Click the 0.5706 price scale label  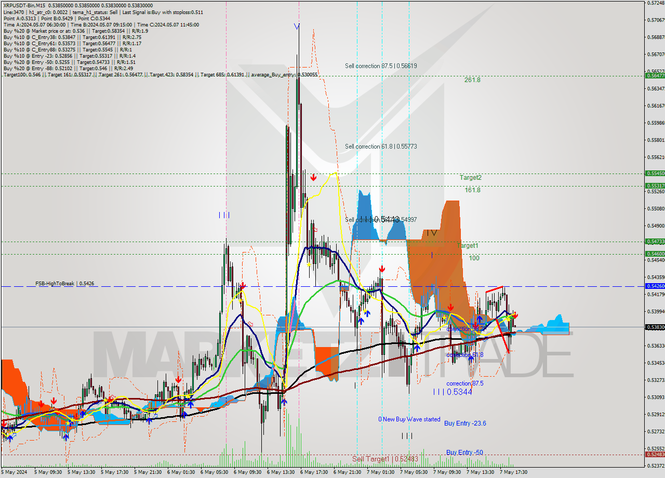coord(656,20)
